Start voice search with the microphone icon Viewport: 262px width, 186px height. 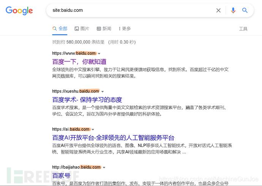pos(233,10)
